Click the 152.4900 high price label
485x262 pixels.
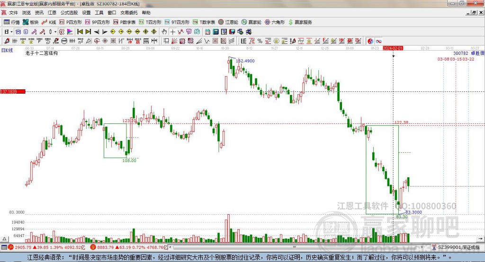coord(245,61)
